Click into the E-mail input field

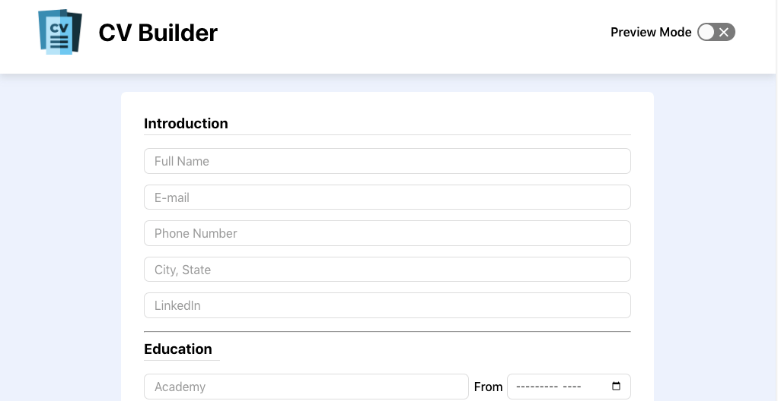pyautogui.click(x=387, y=197)
